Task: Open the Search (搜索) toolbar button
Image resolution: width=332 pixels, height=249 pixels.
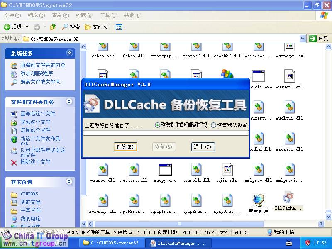Action: point(71,27)
